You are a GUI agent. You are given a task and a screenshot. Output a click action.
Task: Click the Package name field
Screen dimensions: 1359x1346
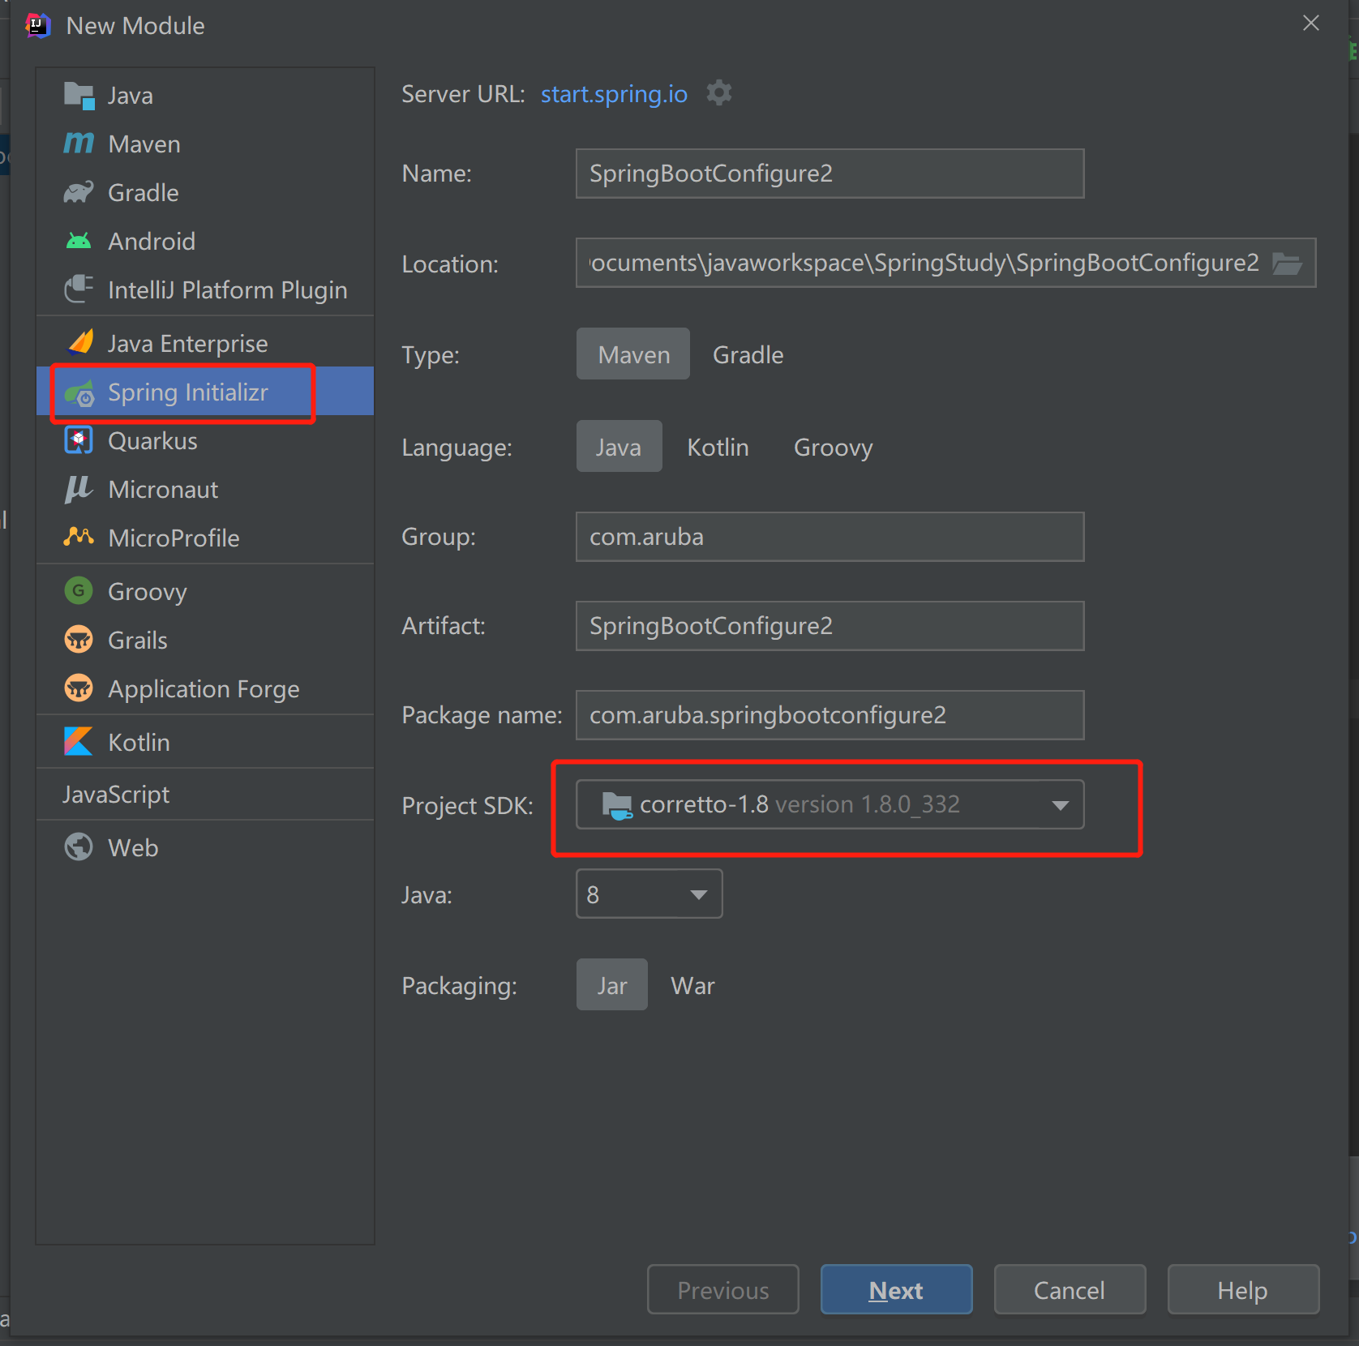(830, 714)
